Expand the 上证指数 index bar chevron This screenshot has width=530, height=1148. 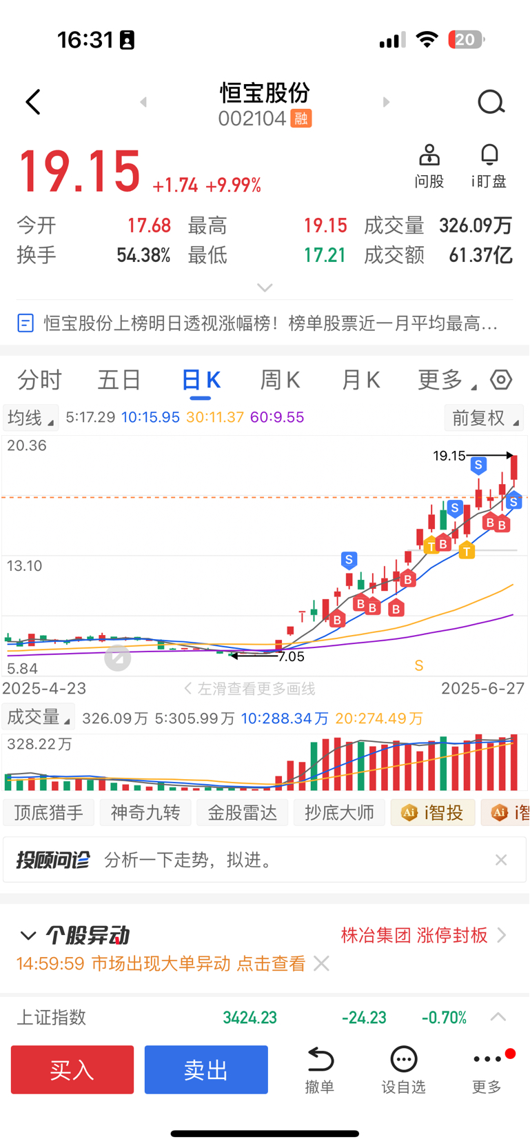pos(498,1017)
